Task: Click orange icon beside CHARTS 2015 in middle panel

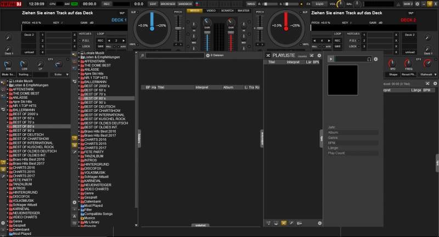Action: pyautogui.click(x=75, y=145)
